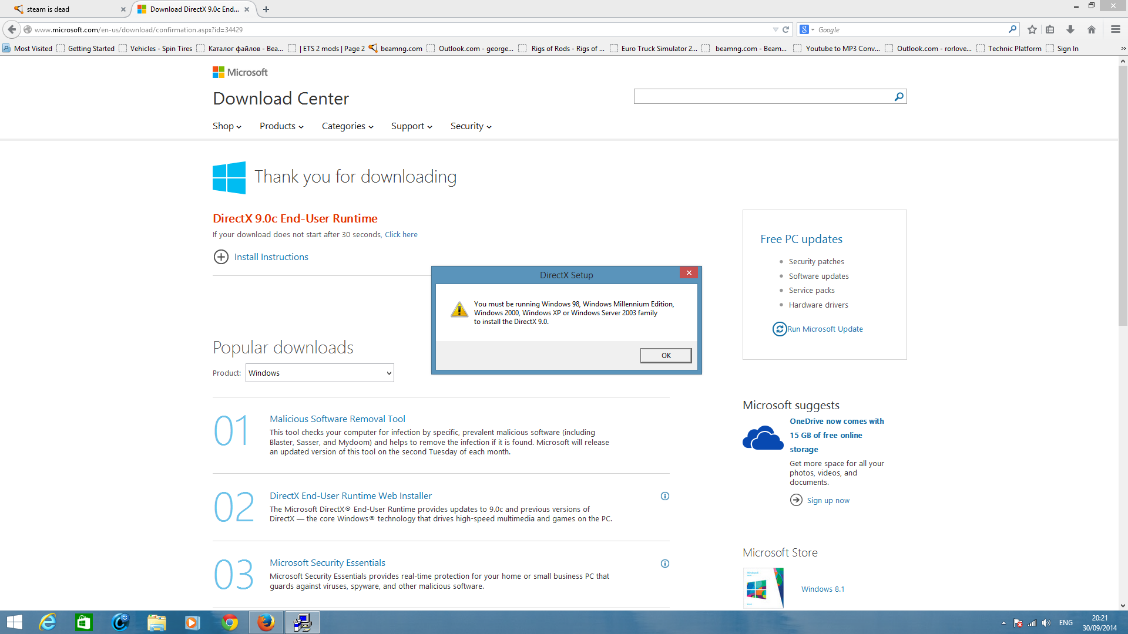Click the Google search magnifier icon
This screenshot has width=1128, height=634.
click(1012, 29)
